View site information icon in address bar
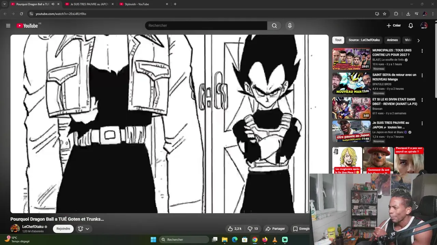The image size is (437, 245). (x=31, y=14)
